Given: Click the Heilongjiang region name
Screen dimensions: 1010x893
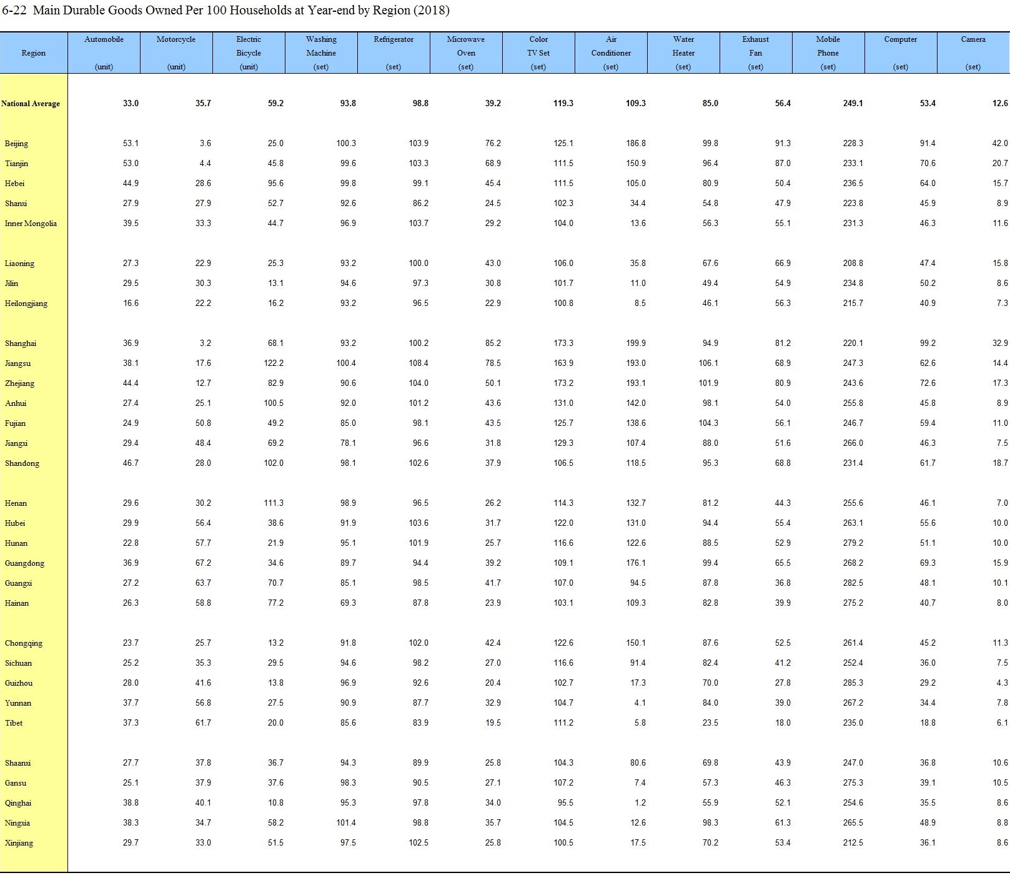Looking at the screenshot, I should pos(26,303).
